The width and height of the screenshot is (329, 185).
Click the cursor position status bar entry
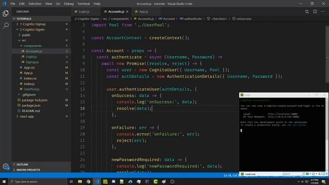click(231, 175)
